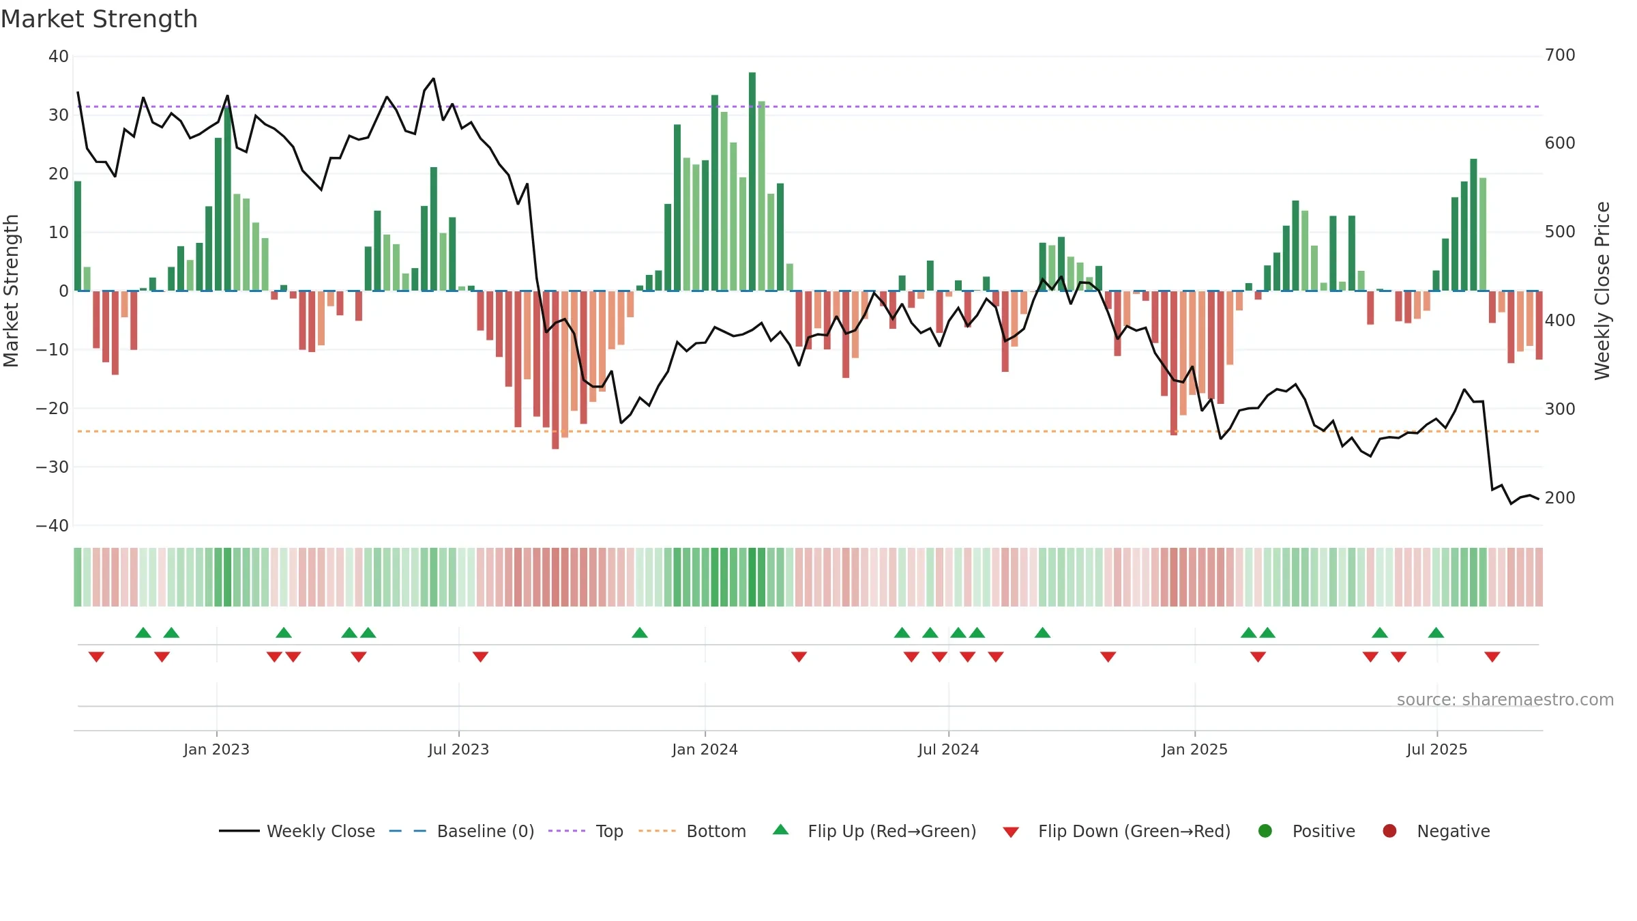This screenshot has height=921, width=1637.
Task: Toggle the Positive legend label
Action: [x=1324, y=831]
